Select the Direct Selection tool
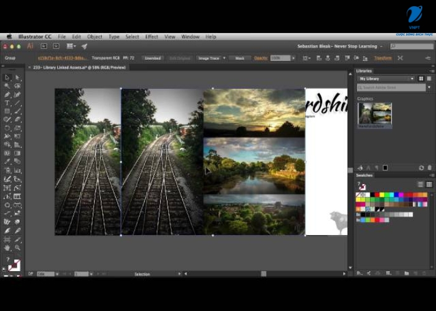The width and height of the screenshot is (436, 311). (17, 78)
